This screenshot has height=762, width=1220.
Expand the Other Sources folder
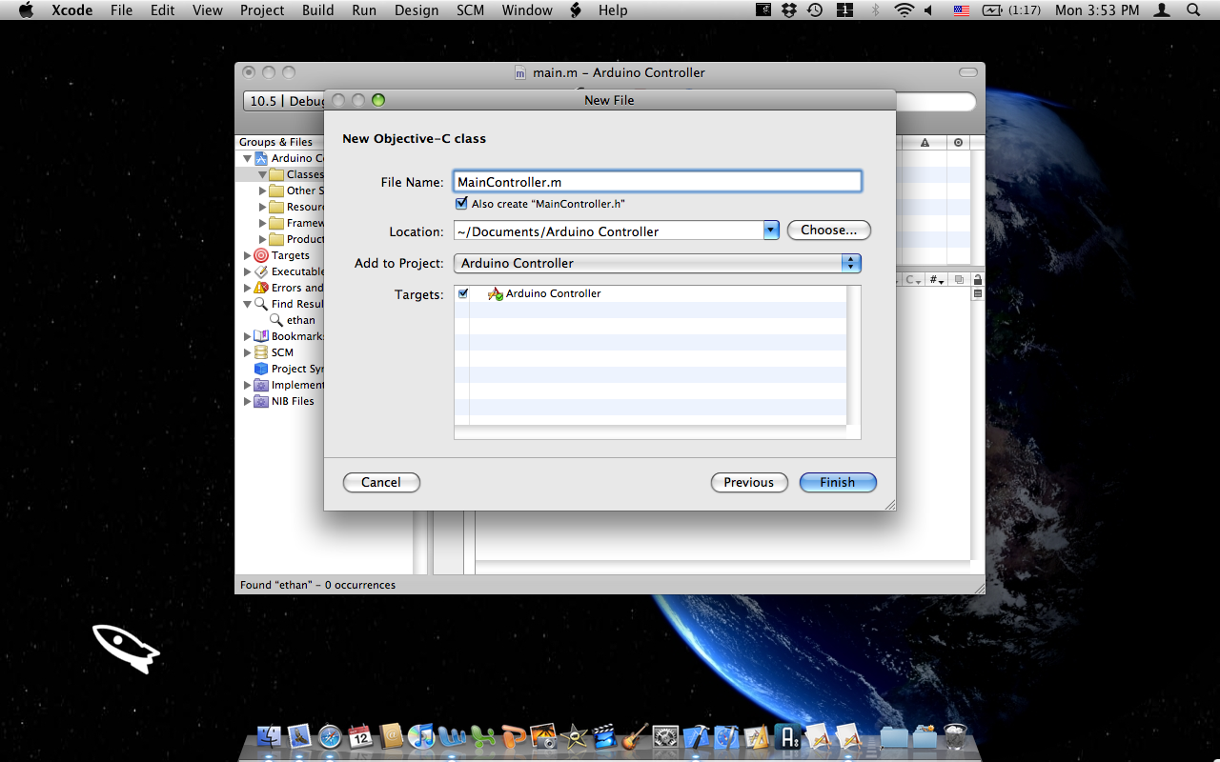click(x=262, y=190)
